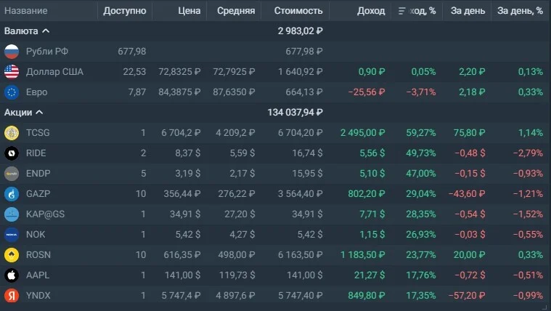Collapse the Акции section
The height and width of the screenshot is (311, 551).
pos(39,112)
